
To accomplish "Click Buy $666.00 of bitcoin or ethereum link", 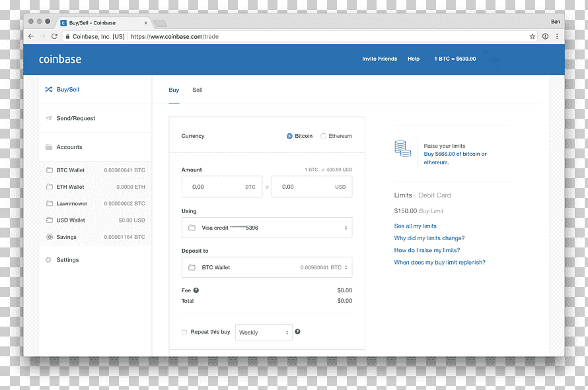I will tap(455, 158).
